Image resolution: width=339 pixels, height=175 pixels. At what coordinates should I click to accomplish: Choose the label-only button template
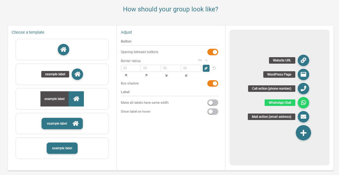[x=62, y=148]
